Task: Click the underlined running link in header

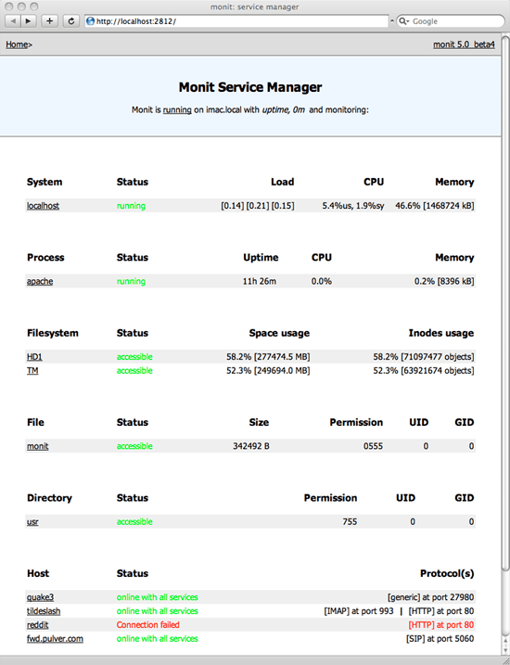Action: pos(177,109)
